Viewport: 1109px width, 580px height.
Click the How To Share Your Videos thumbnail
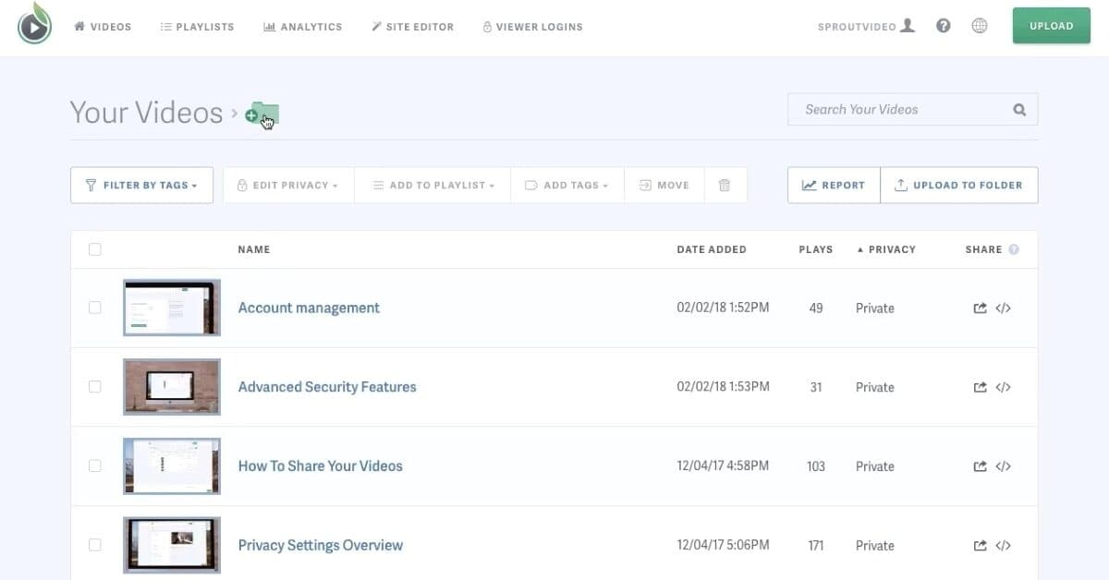(172, 465)
